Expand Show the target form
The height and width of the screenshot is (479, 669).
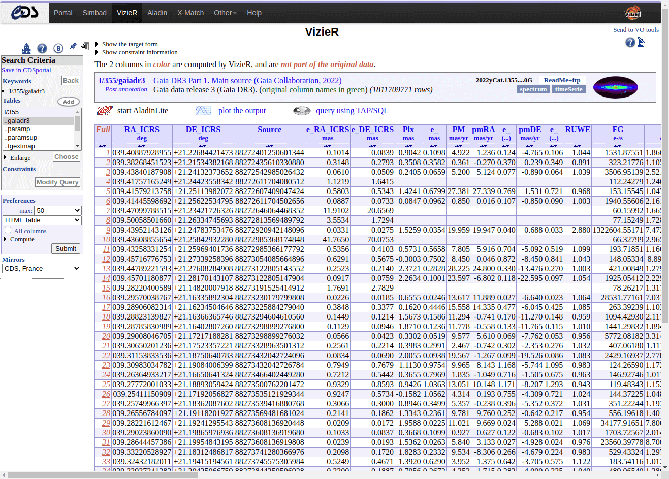click(x=130, y=44)
